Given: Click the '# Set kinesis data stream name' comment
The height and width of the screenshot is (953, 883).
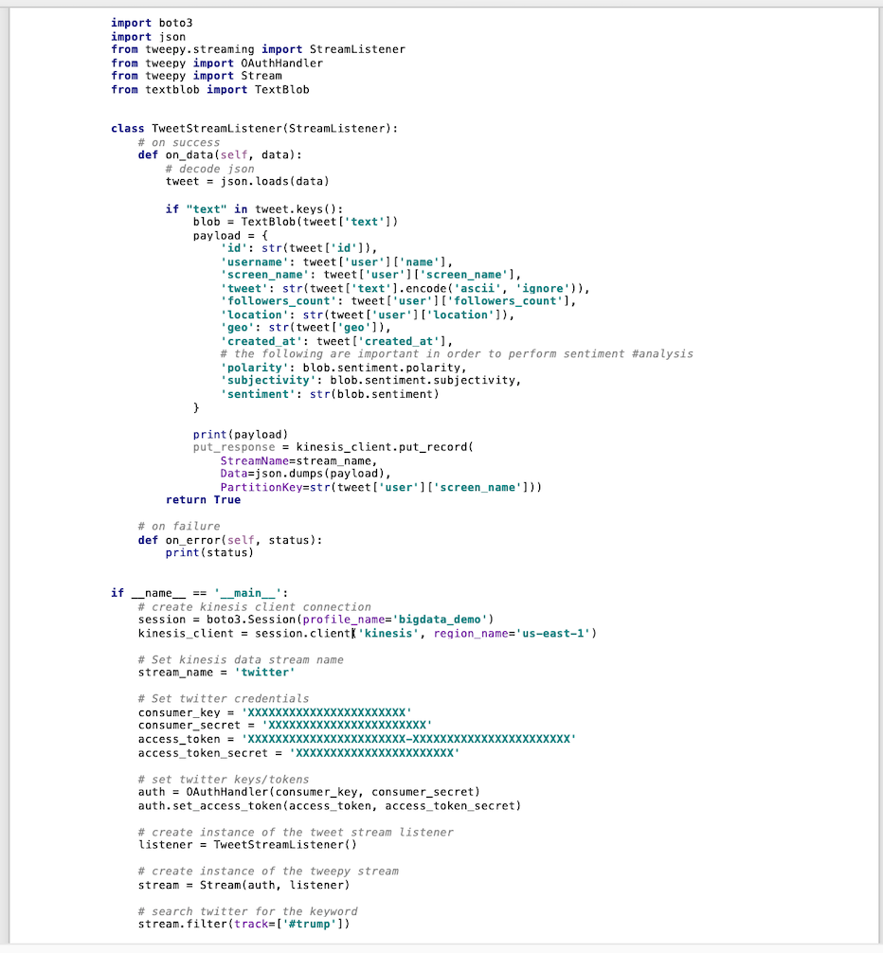Looking at the screenshot, I should (x=241, y=660).
